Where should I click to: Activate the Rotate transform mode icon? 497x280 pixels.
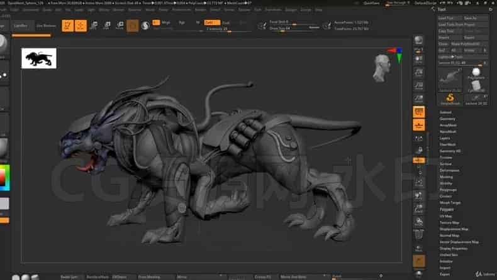coord(120,26)
